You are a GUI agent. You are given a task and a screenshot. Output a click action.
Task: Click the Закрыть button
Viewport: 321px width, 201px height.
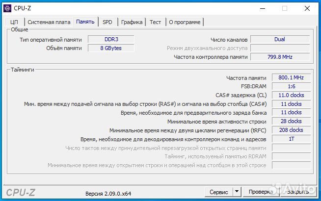pos(298,192)
